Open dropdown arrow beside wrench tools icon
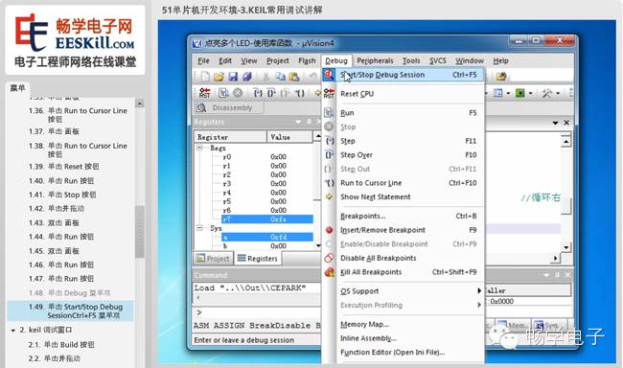The image size is (623, 368). click(x=558, y=94)
